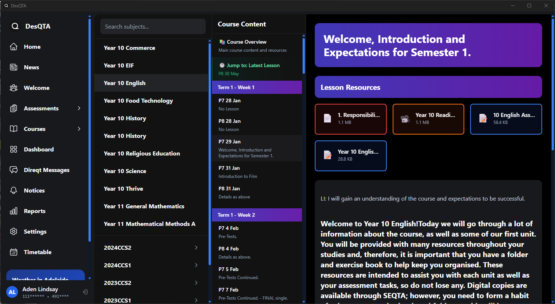Viewport: 555px width, 304px height.
Task: Collapse the Term 1 - Week 2 section
Action: tap(257, 215)
